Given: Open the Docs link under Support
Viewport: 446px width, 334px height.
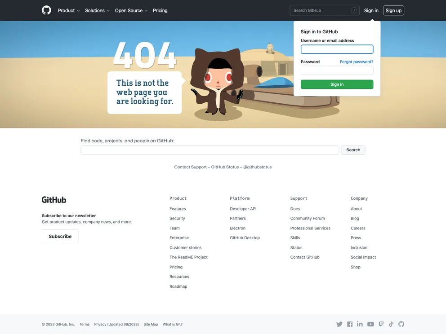Looking at the screenshot, I should (295, 208).
